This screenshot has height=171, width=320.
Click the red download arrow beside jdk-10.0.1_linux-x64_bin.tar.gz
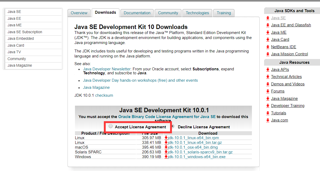coord(166,143)
